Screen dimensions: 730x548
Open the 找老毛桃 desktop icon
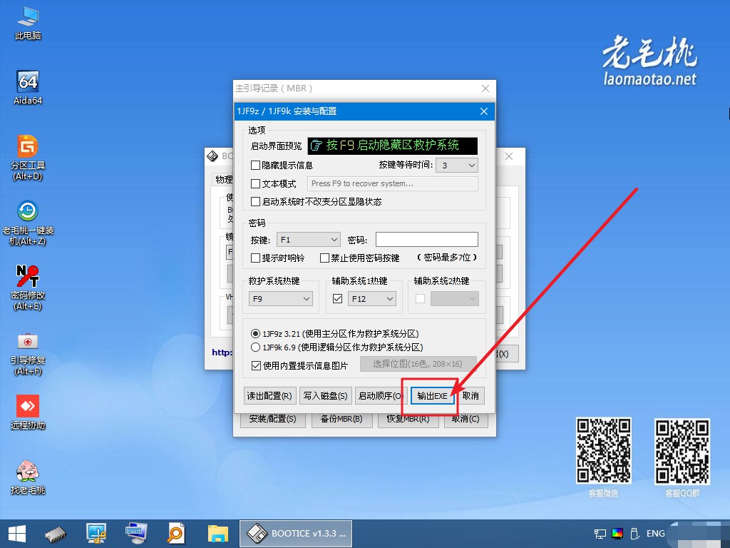click(28, 476)
